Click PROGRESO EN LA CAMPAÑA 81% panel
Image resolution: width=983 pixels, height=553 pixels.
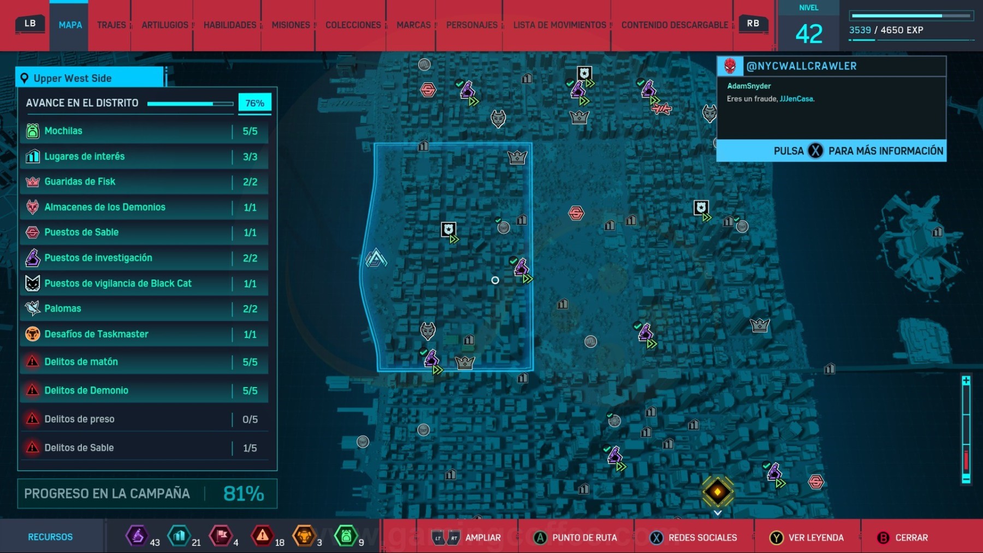[x=147, y=493]
